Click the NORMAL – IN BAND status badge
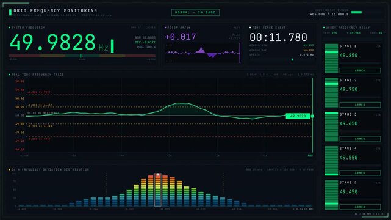The height and width of the screenshot is (220, 391). 195,12
